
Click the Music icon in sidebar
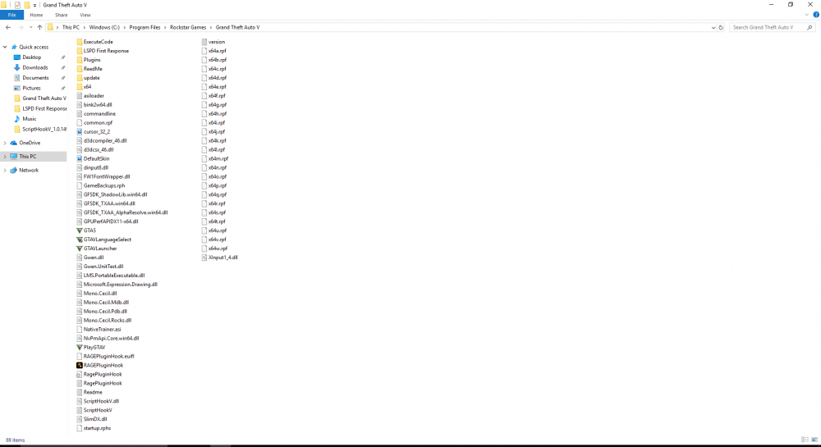point(17,119)
